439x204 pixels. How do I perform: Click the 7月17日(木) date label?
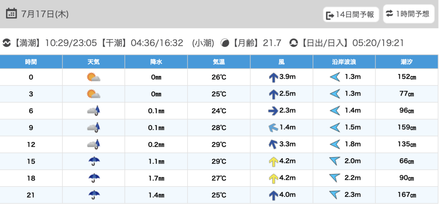[x=45, y=14]
